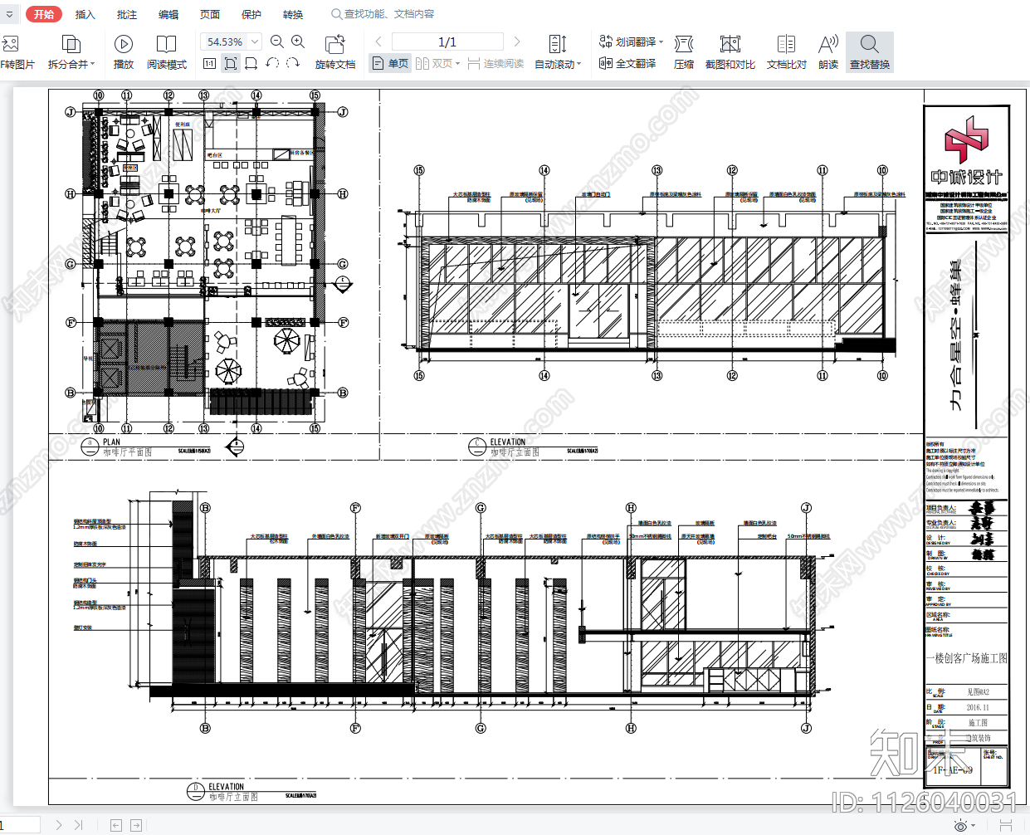Click the zoom in magnifier
This screenshot has height=835, width=1030.
click(x=298, y=42)
